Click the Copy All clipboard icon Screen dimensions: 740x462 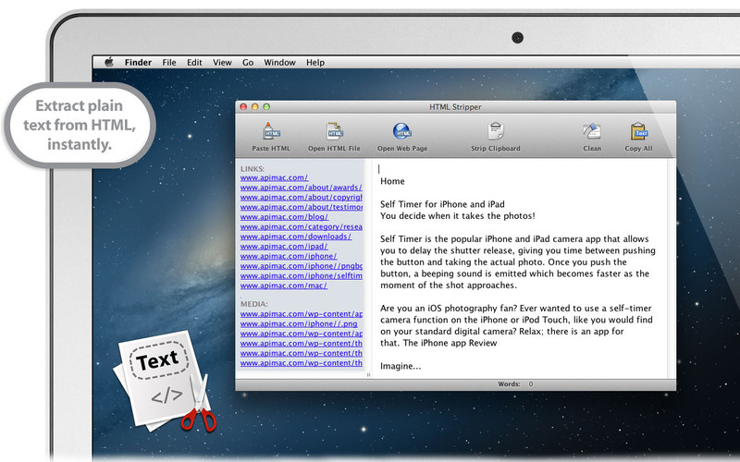pyautogui.click(x=638, y=131)
